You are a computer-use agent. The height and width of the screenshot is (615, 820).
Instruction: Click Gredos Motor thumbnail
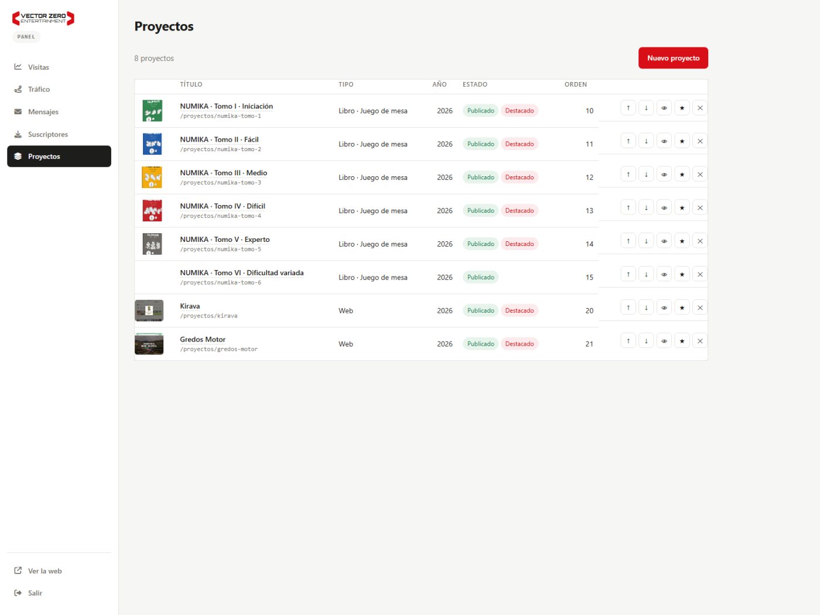(x=149, y=344)
